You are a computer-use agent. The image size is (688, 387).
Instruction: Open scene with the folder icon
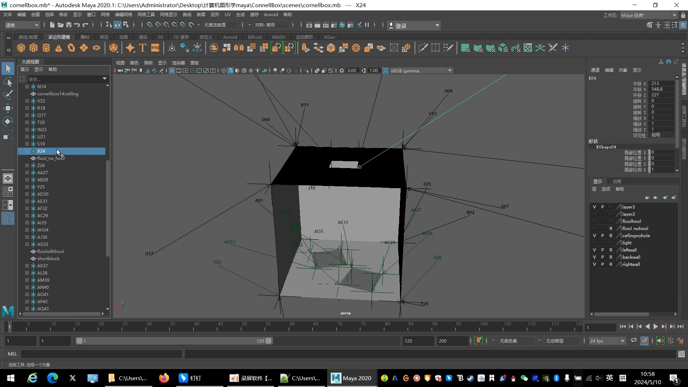(61, 25)
